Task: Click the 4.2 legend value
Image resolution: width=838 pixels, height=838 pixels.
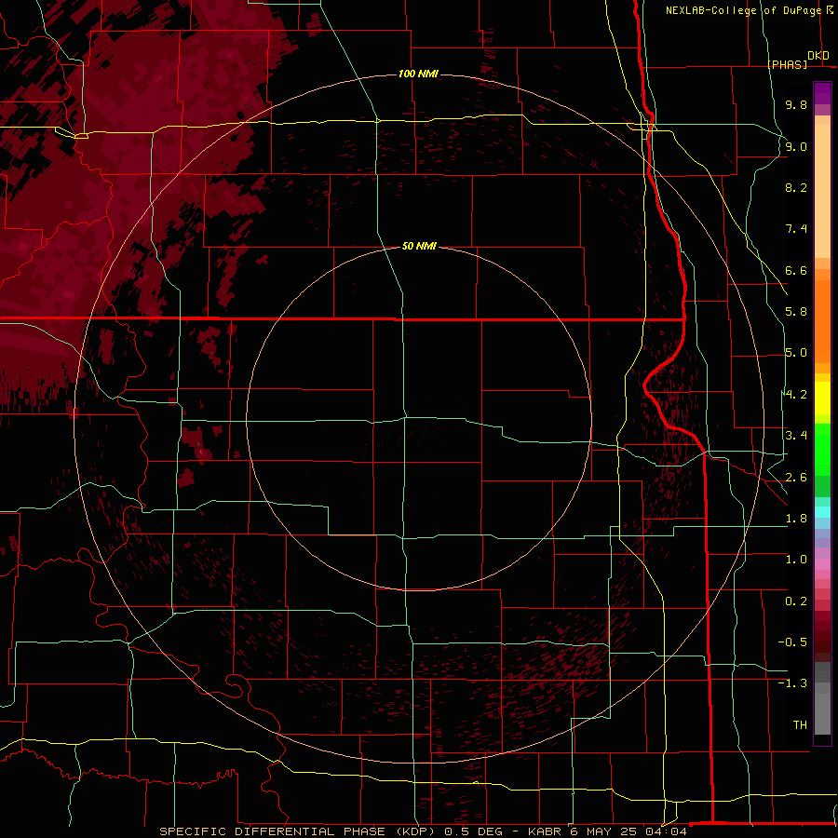Action: (x=796, y=395)
